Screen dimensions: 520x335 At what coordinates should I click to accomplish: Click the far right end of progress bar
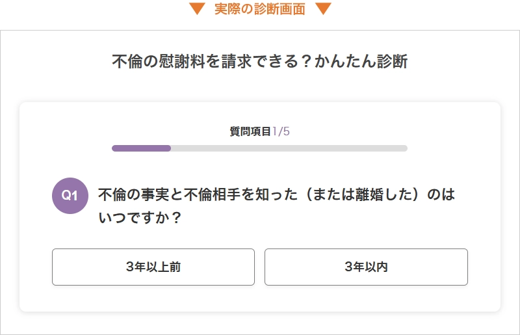click(404, 148)
